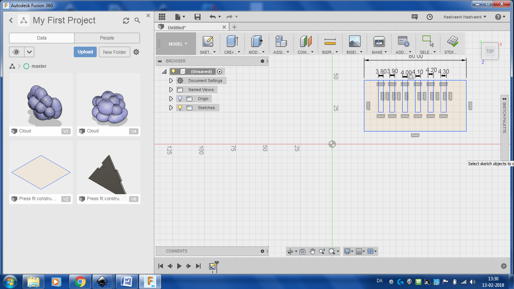
Task: Search the project data
Action: (x=137, y=21)
